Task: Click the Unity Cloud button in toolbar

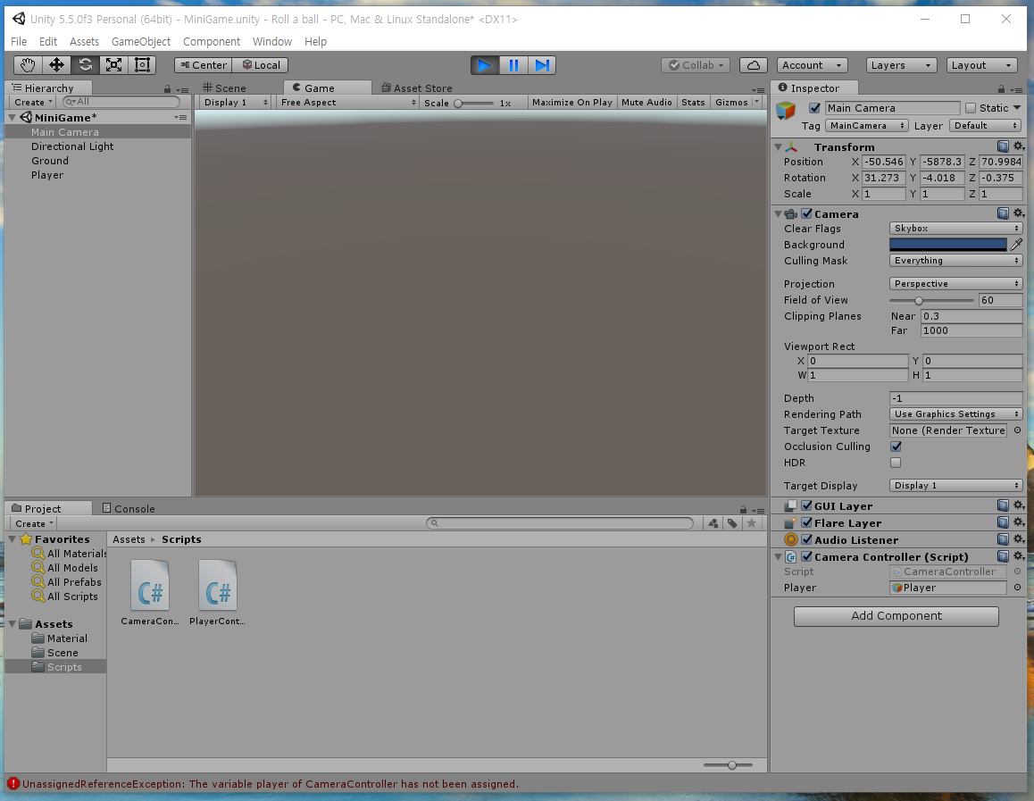Action: (x=754, y=64)
